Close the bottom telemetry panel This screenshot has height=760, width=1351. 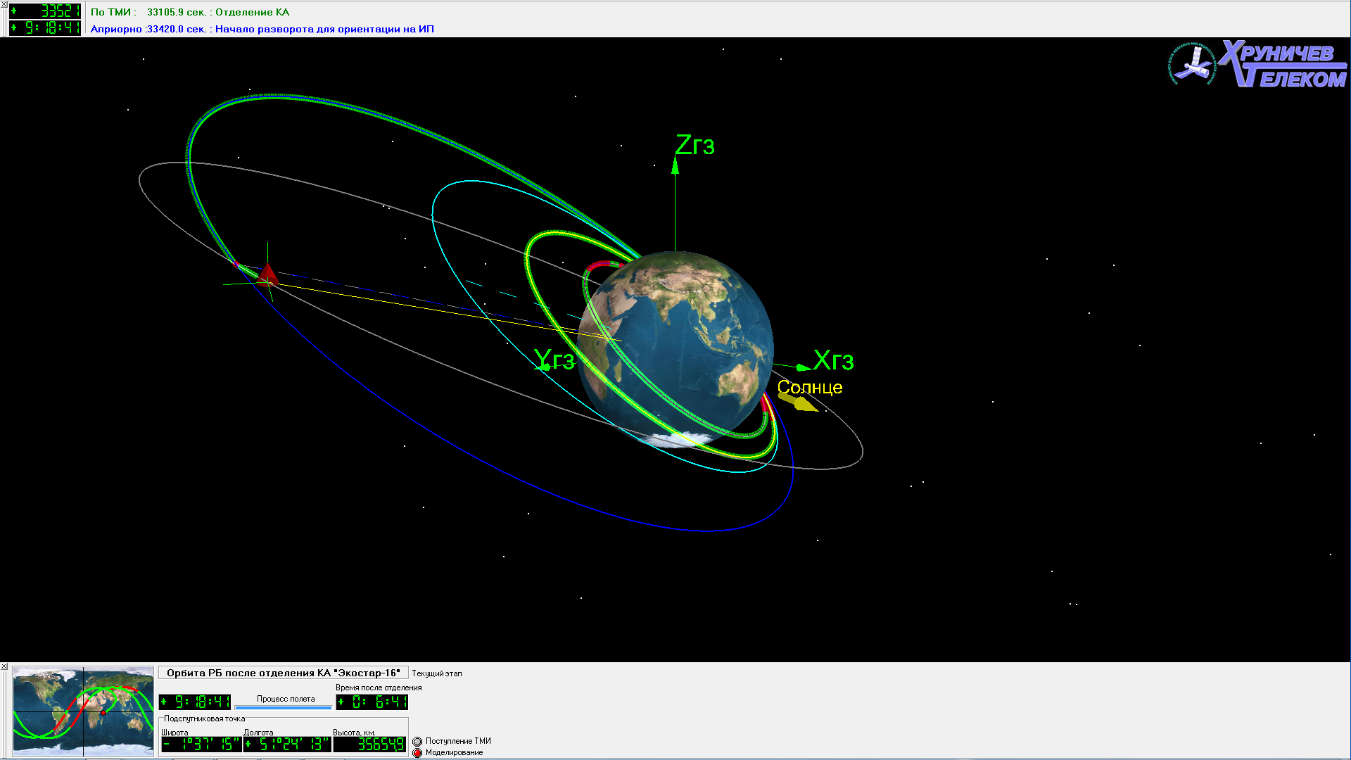pos(4,666)
